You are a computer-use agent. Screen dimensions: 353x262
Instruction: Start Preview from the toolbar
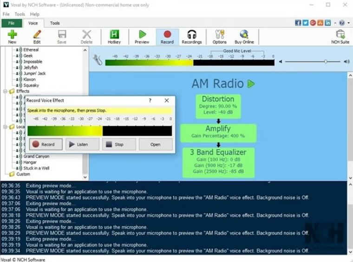pos(142,35)
